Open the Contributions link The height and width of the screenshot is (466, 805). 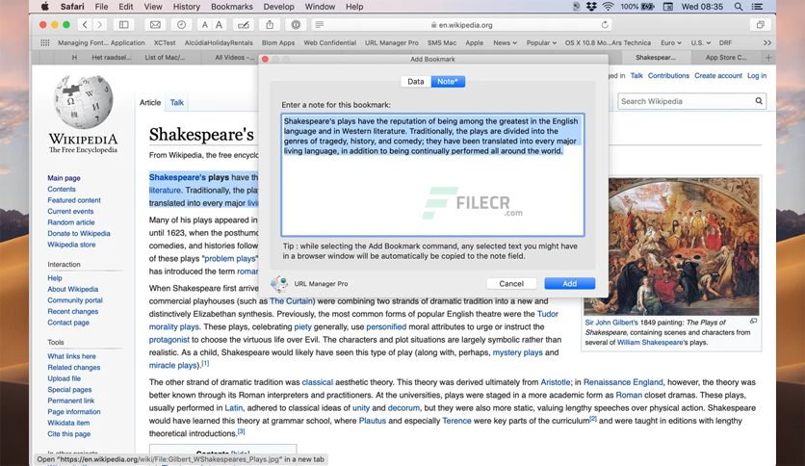click(668, 75)
